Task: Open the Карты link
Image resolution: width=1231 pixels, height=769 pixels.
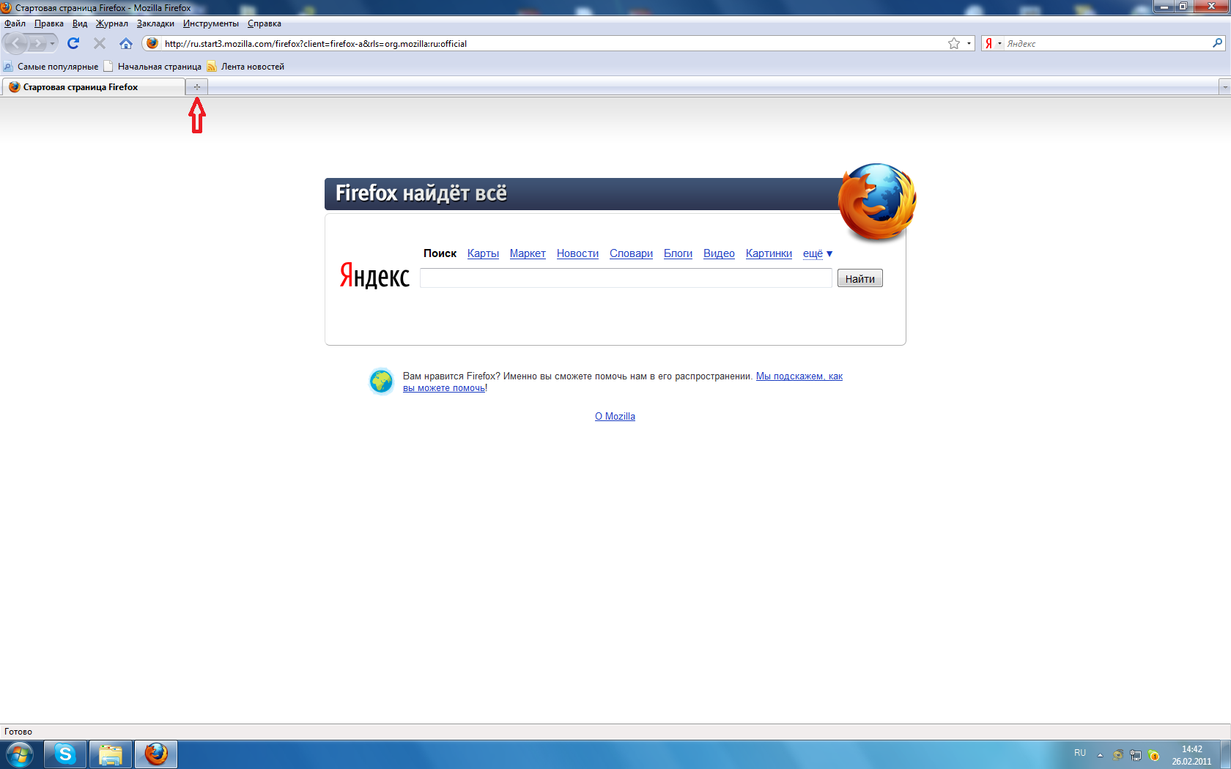Action: coord(483,253)
